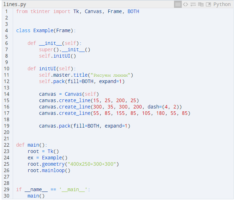Click the Example class name in class definition
Image resolution: width=234 pixels, height=200 pixels.
43,30
